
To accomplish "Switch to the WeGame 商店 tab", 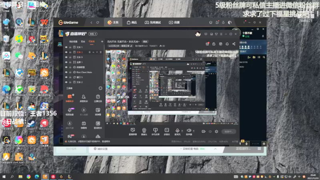I will [132, 22].
